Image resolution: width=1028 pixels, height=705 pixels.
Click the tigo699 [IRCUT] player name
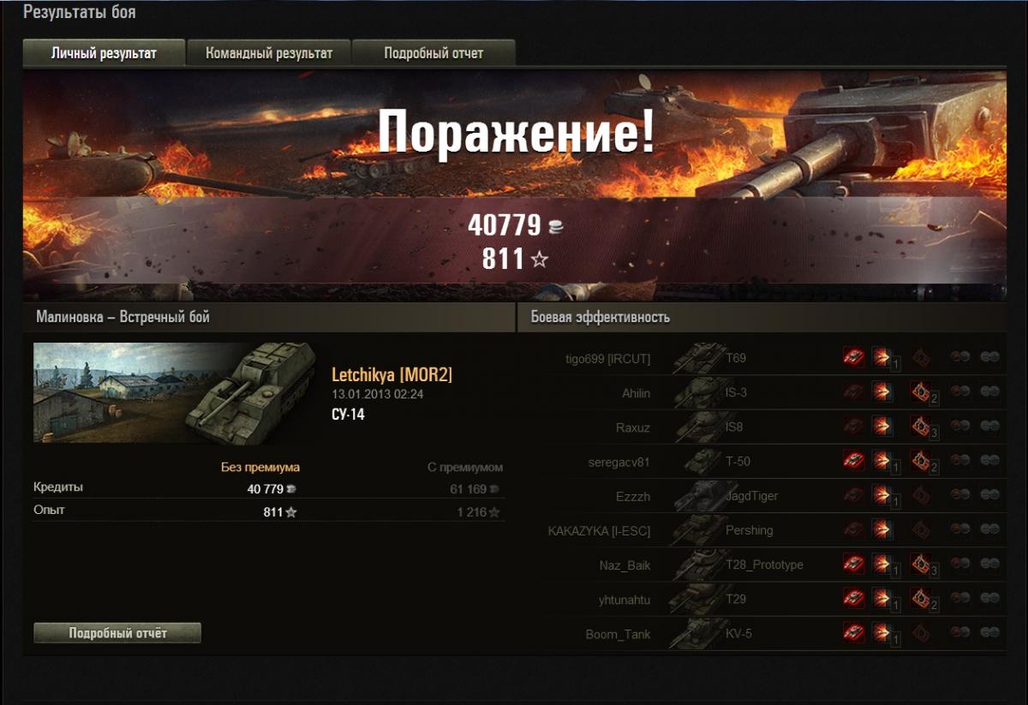pos(608,359)
